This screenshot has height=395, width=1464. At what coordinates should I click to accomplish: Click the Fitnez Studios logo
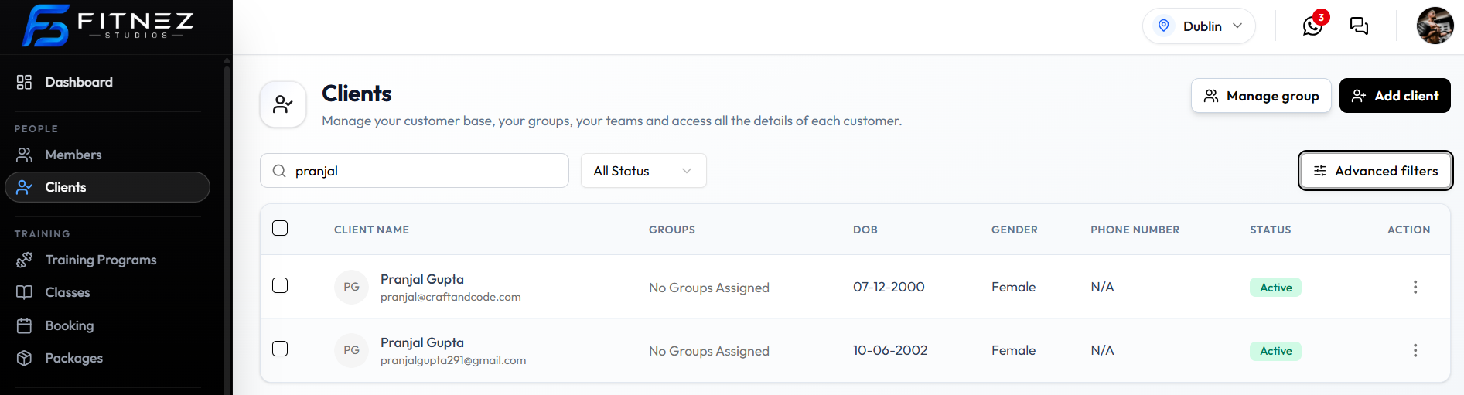[108, 26]
